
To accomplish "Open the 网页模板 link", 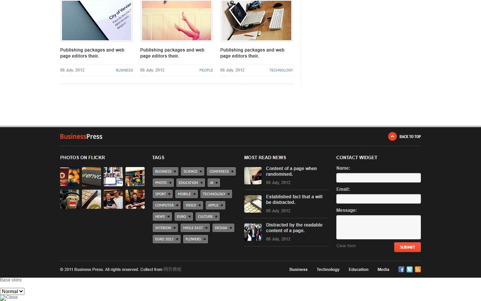I will click(x=172, y=269).
